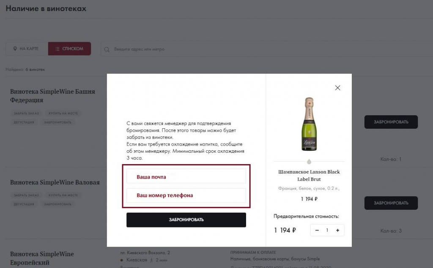433x268 pixels.
Task: Reserve at the Валовая store
Action: click(x=391, y=203)
